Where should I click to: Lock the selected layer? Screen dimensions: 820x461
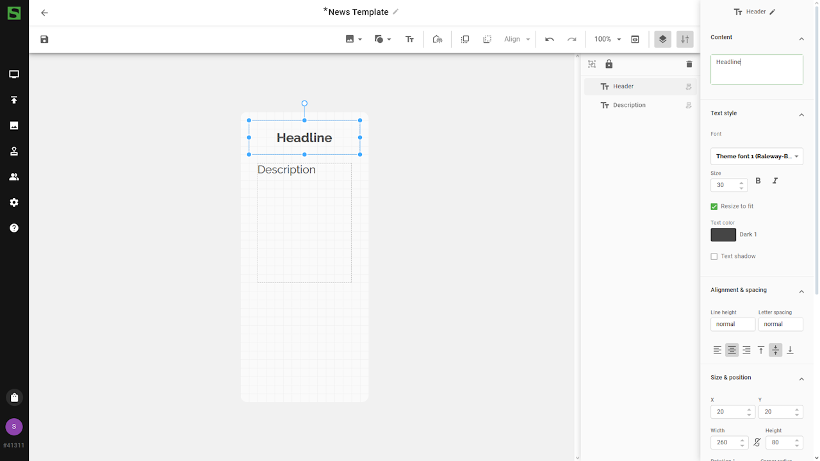pos(609,64)
